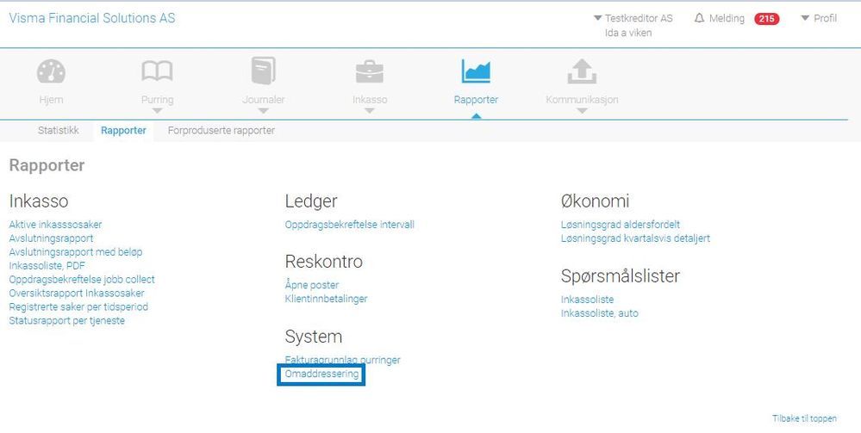Screen dimensions: 861x433
Task: Click the Ida a viken user text
Action: pyautogui.click(x=628, y=33)
